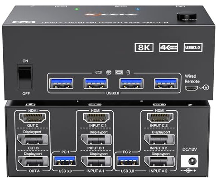Click the "PC 1" label
The width and height of the screenshot is (216, 178).
pyautogui.click(x=65, y=152)
